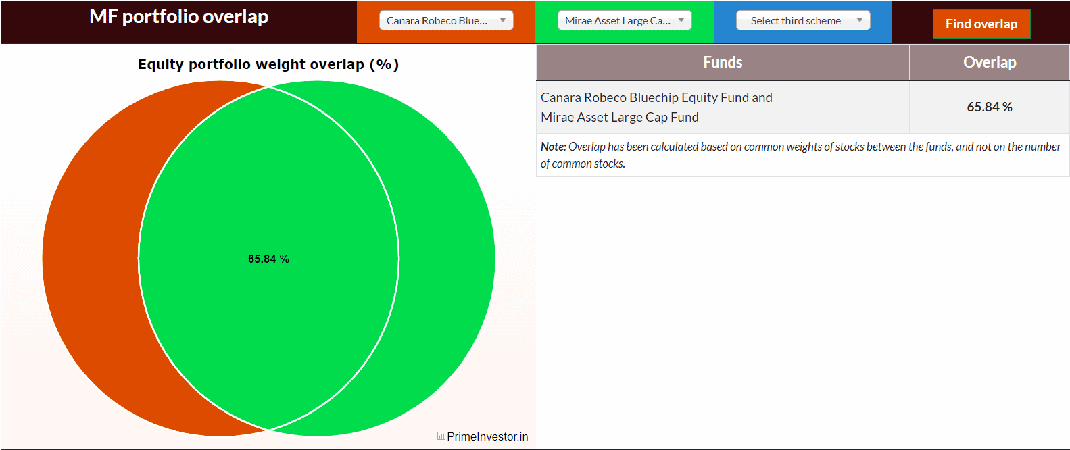This screenshot has width=1070, height=450.
Task: Click the Equity portfolio weight overlap (%) chart title
Action: [x=268, y=64]
